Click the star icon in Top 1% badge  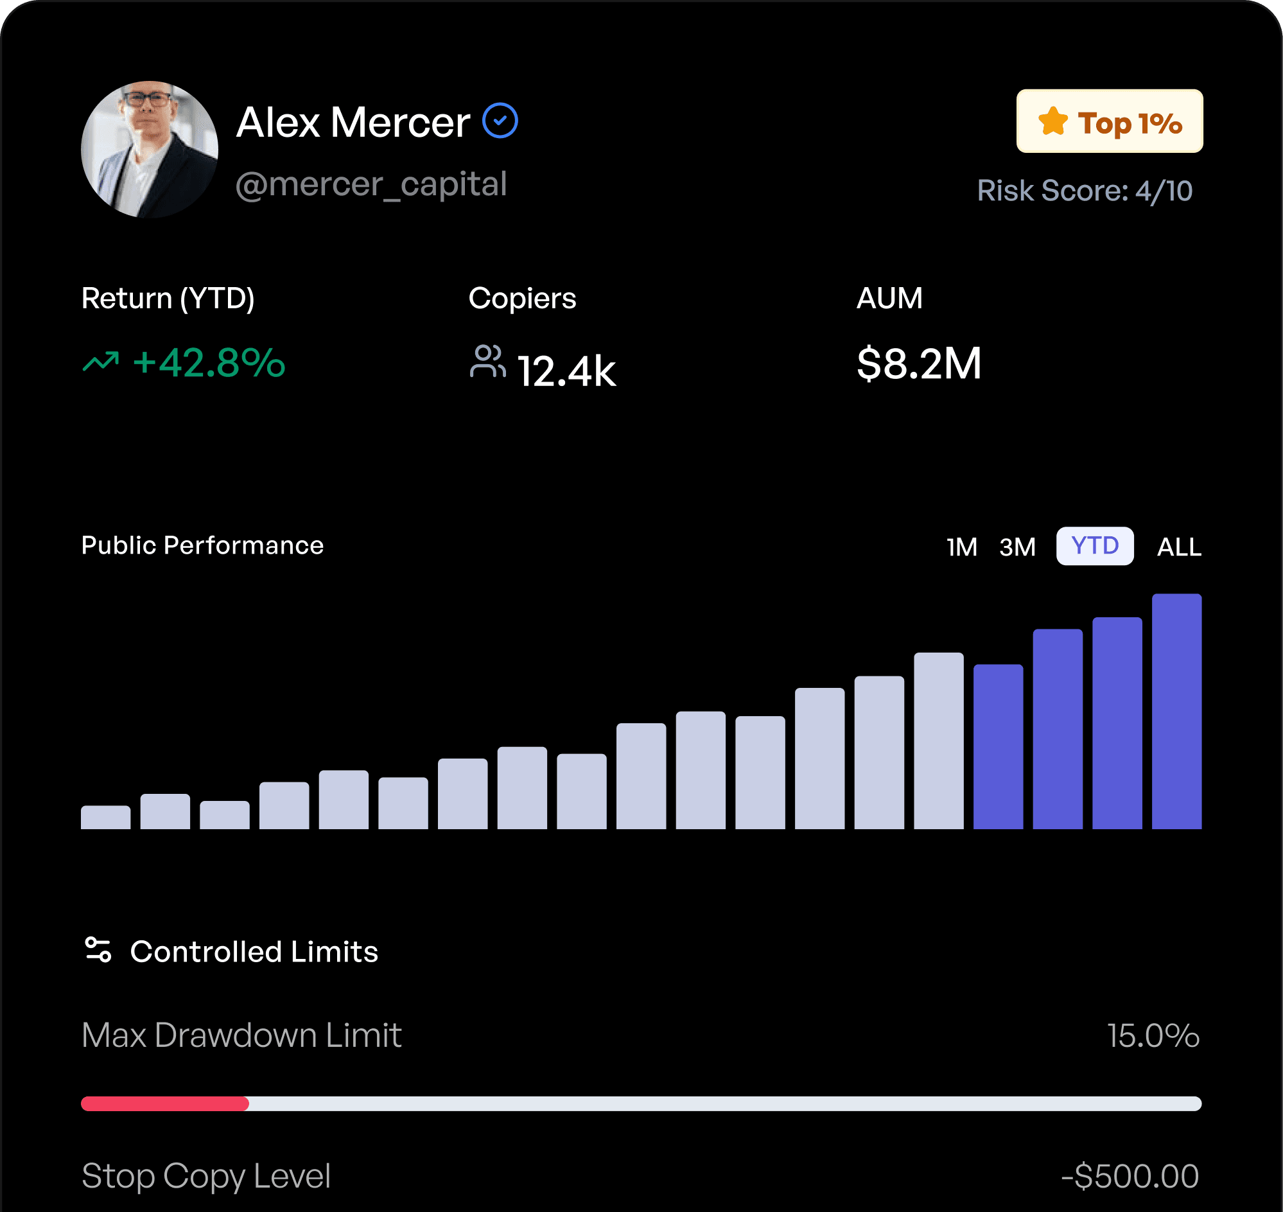1053,121
